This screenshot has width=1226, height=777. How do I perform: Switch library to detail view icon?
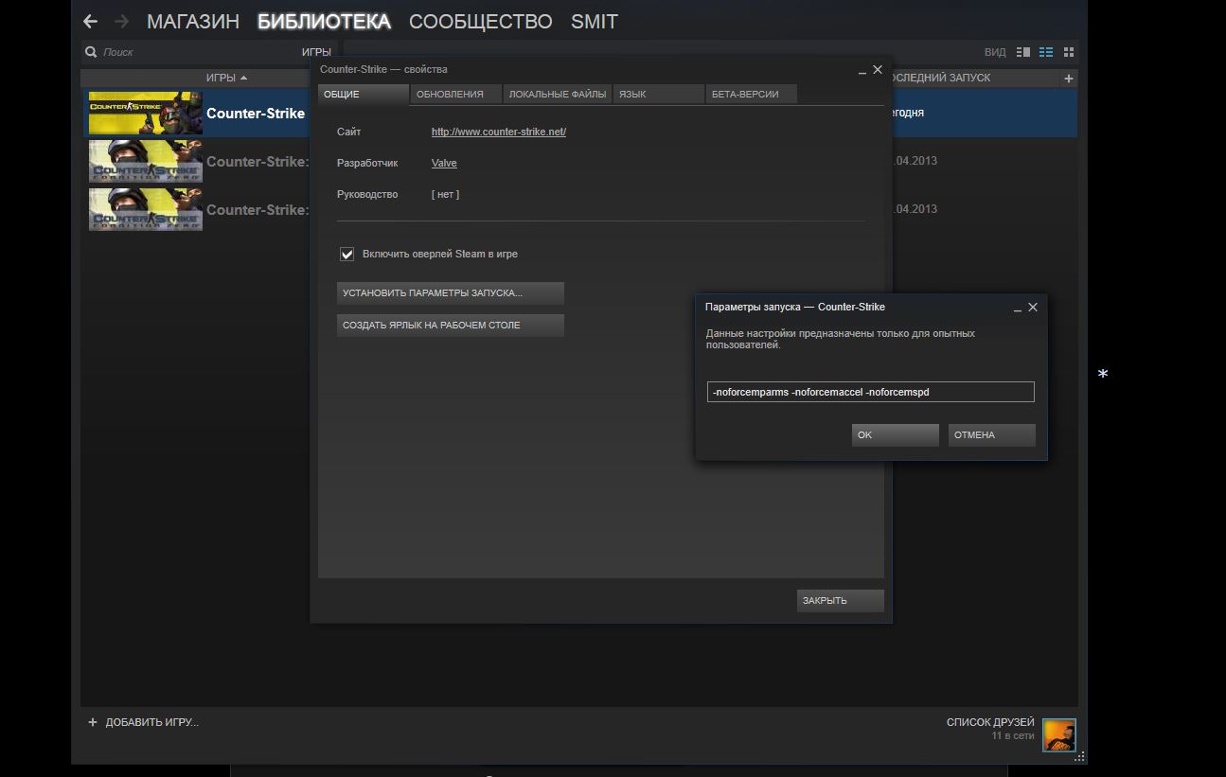pyautogui.click(x=1023, y=52)
